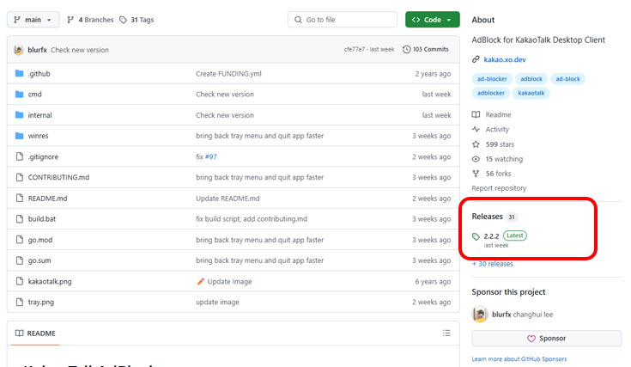The height and width of the screenshot is (367, 631).
Task: Open the Releases heading link
Action: pyautogui.click(x=488, y=217)
